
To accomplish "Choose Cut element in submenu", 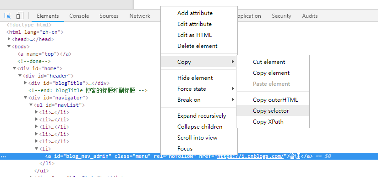I will coord(273,62).
